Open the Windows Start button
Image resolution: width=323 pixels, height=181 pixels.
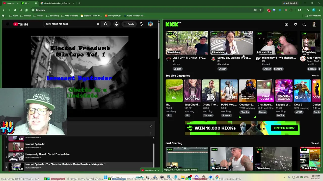coord(105,177)
